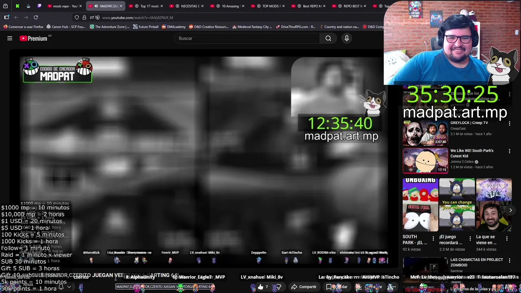Open options for 'El juego recordará' short
Viewport: 521px width, 293px height.
tap(470, 238)
